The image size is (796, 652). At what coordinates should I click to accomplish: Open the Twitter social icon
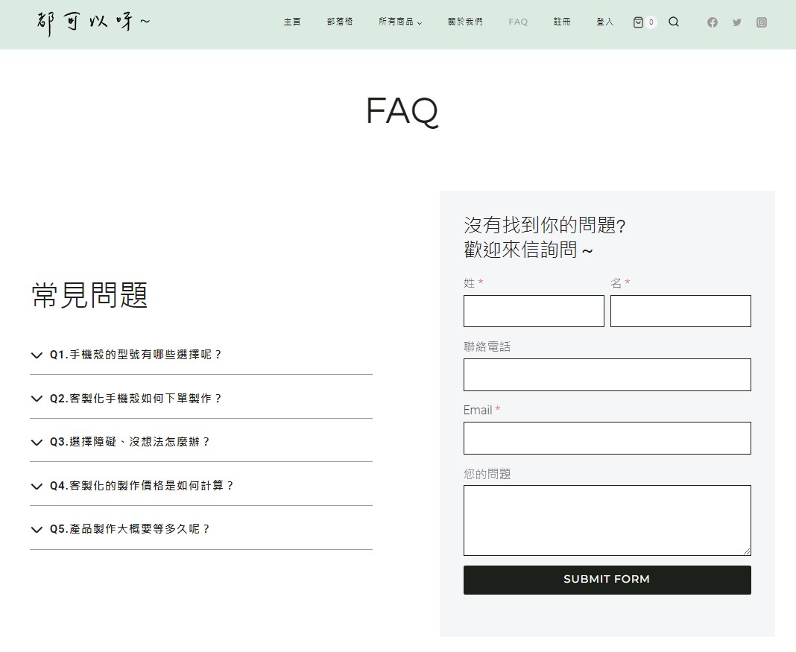click(x=737, y=22)
